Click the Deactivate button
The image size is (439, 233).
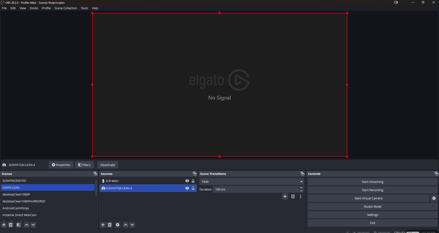pos(108,165)
